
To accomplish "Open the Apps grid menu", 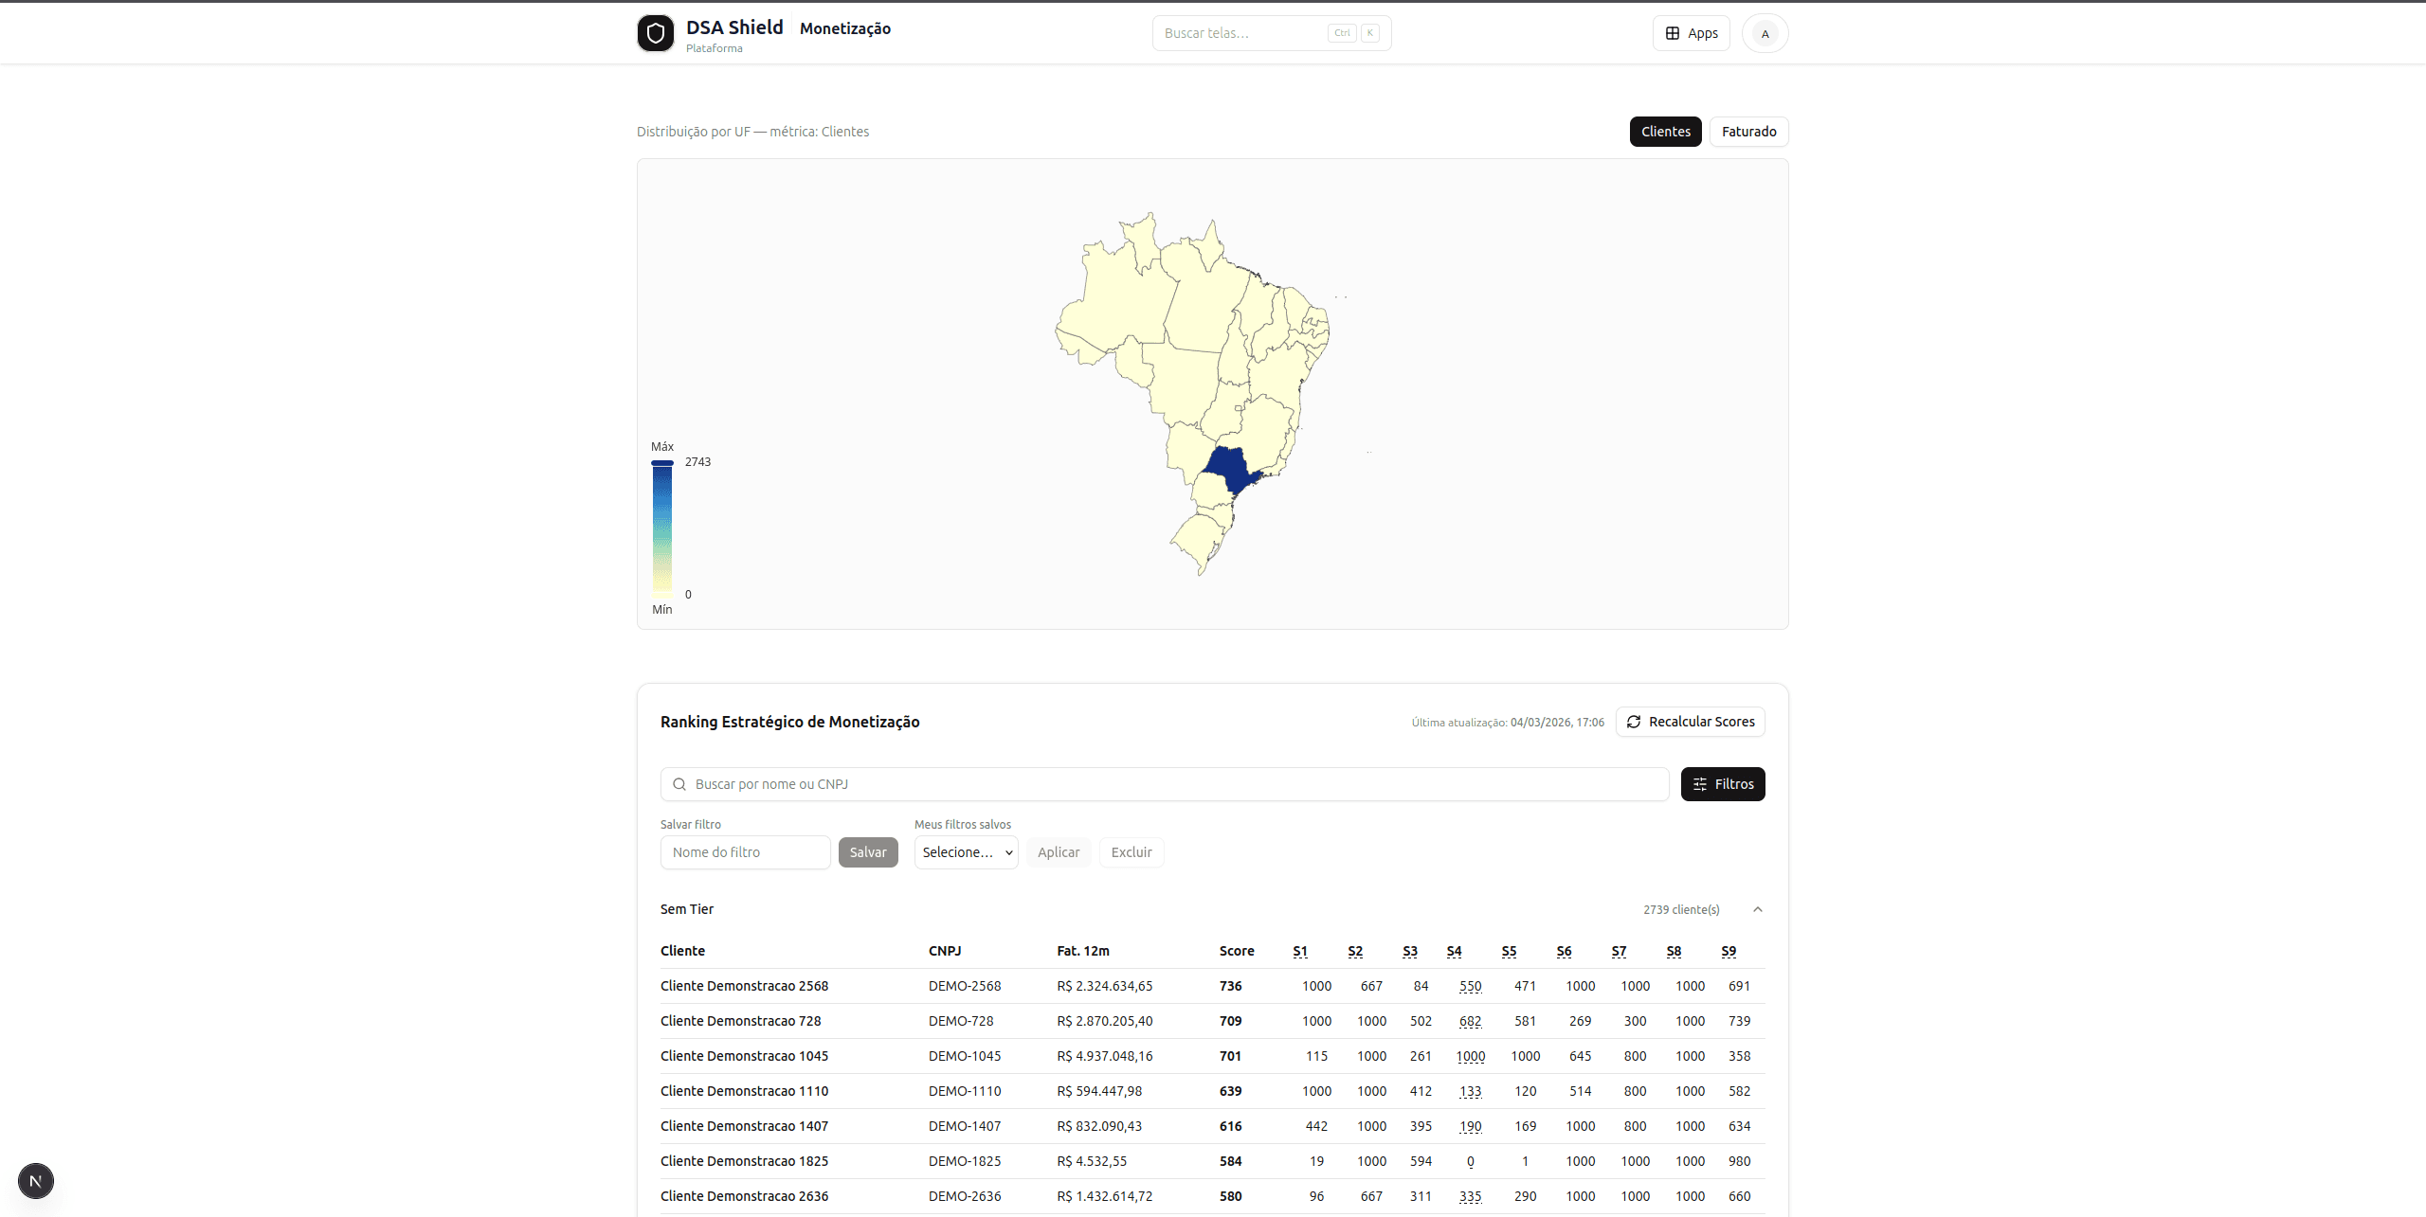I will click(x=1692, y=33).
